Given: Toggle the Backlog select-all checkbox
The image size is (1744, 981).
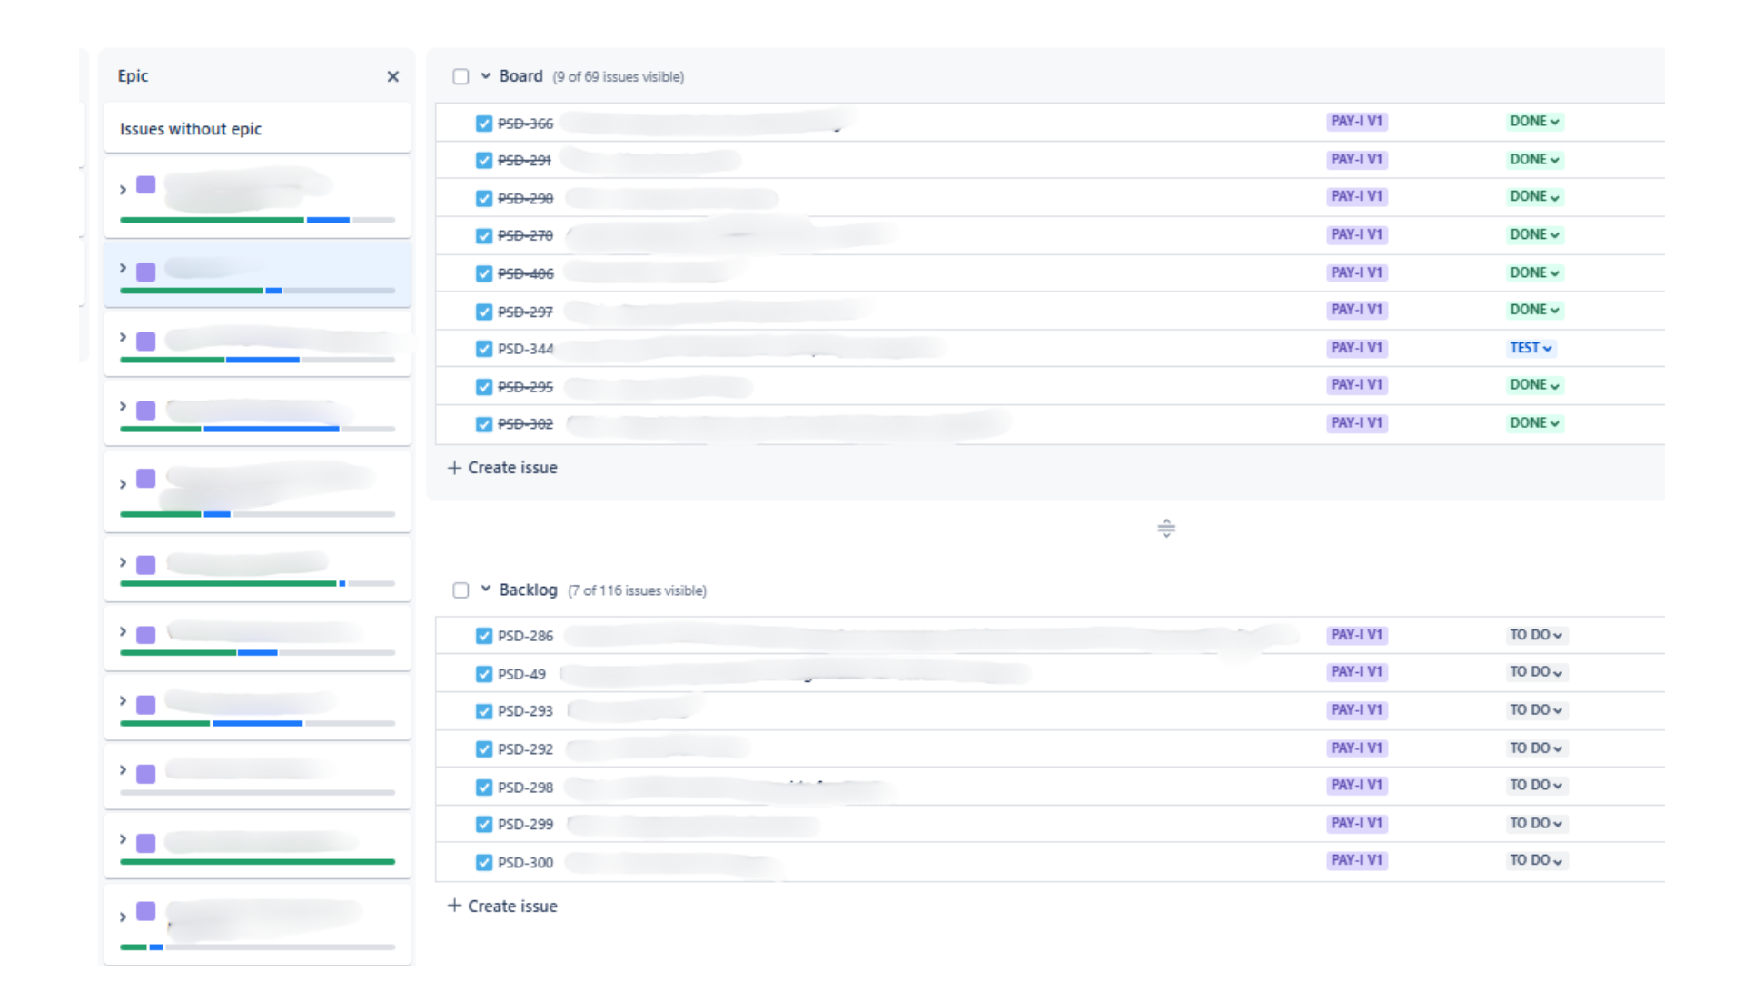Looking at the screenshot, I should (x=461, y=590).
